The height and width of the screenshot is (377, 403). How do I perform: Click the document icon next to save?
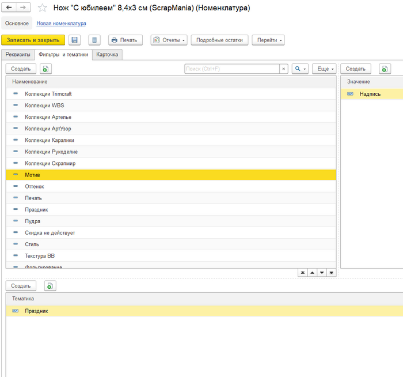click(x=94, y=40)
